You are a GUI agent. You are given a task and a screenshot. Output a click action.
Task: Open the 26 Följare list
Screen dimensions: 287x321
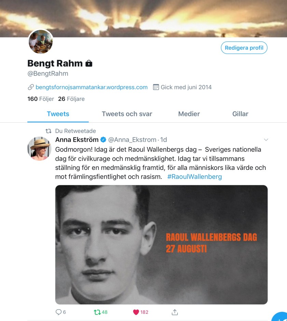(x=71, y=99)
